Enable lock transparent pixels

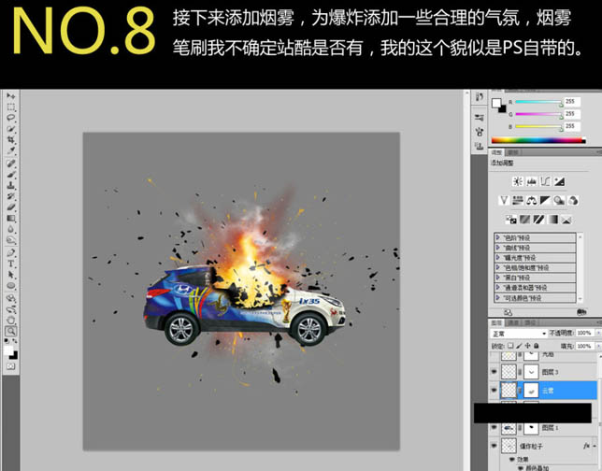511,346
